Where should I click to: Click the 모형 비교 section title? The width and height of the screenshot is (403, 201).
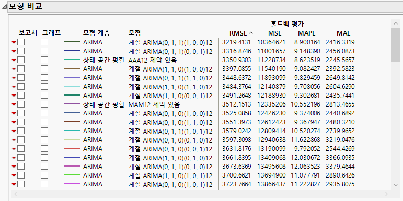point(26,7)
